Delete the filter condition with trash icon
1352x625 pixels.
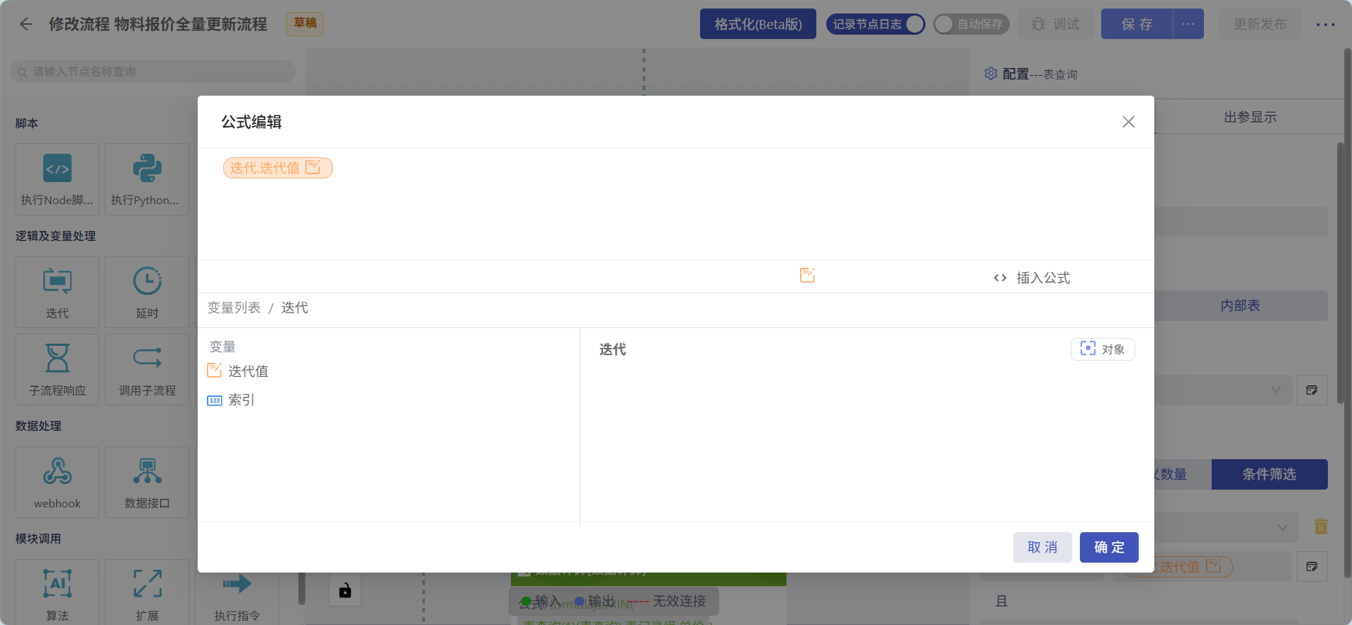click(x=1321, y=527)
